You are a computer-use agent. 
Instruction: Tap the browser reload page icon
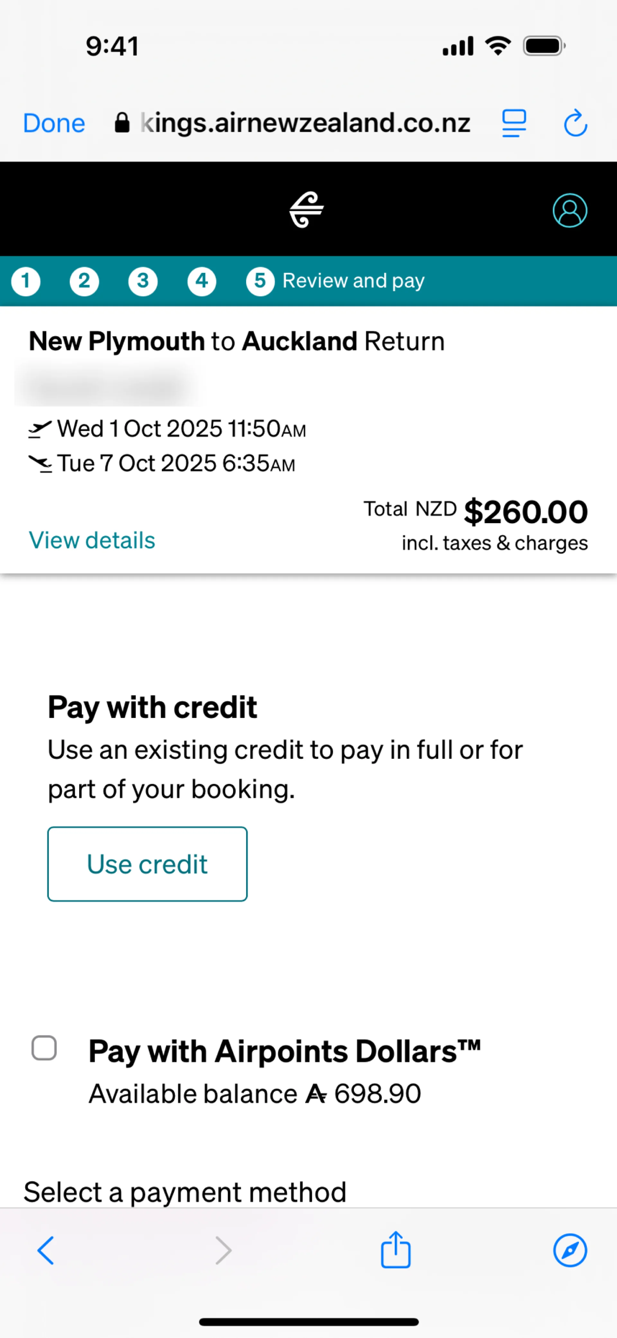575,124
